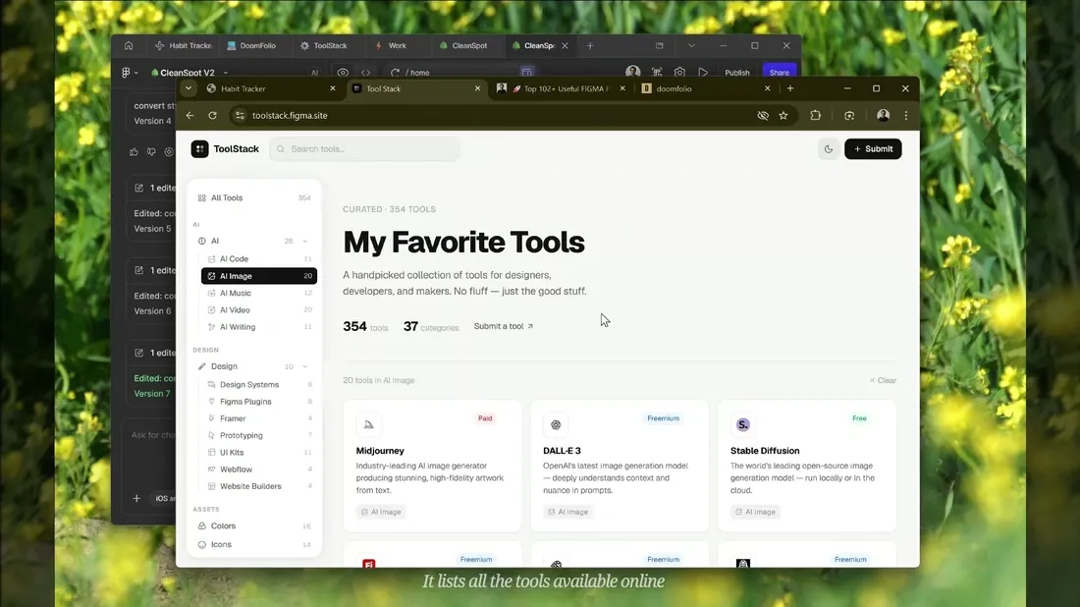Open the Midjourney tool card
The height and width of the screenshot is (607, 1080).
click(x=433, y=466)
